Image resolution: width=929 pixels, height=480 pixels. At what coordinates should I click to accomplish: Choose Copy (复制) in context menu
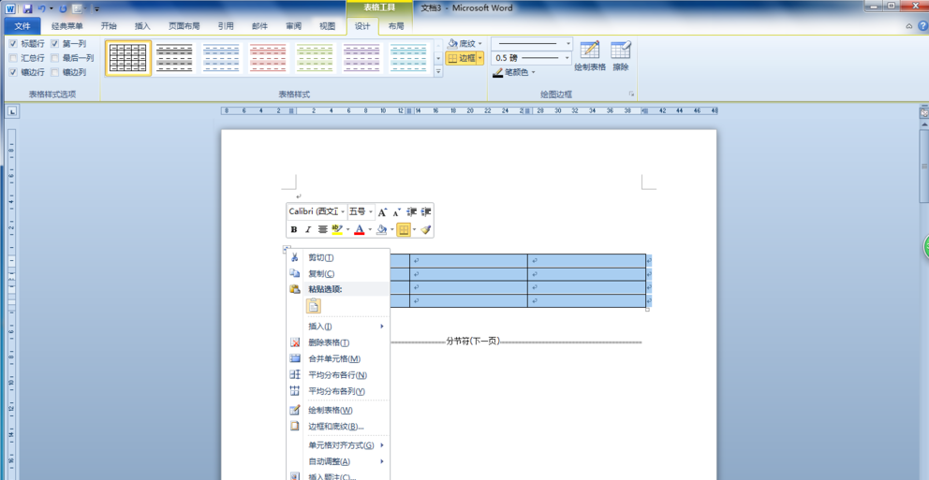(x=338, y=273)
